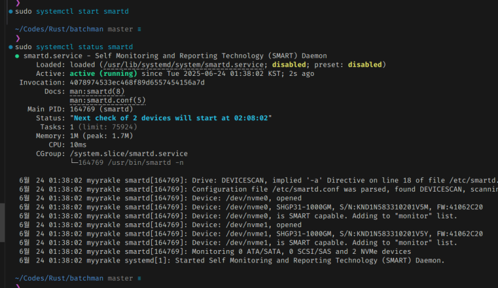Click the pink prompt chevron above the status command

click(17, 38)
